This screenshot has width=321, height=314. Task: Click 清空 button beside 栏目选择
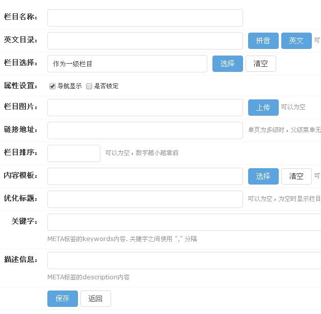(x=260, y=64)
